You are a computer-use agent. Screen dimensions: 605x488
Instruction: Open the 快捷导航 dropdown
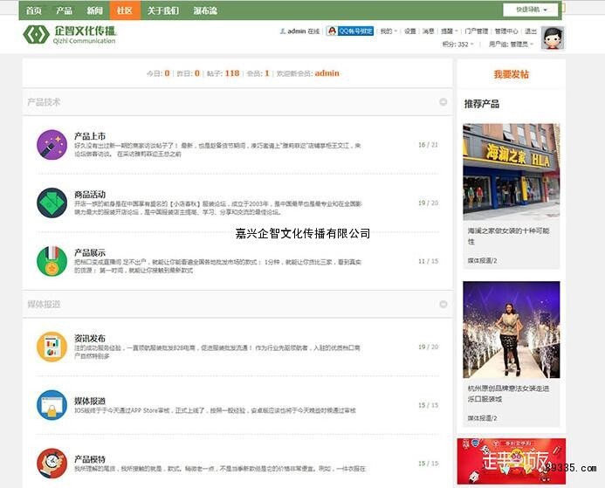(x=532, y=10)
